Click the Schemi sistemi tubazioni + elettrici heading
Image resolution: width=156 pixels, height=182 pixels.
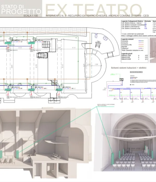tap(128, 68)
